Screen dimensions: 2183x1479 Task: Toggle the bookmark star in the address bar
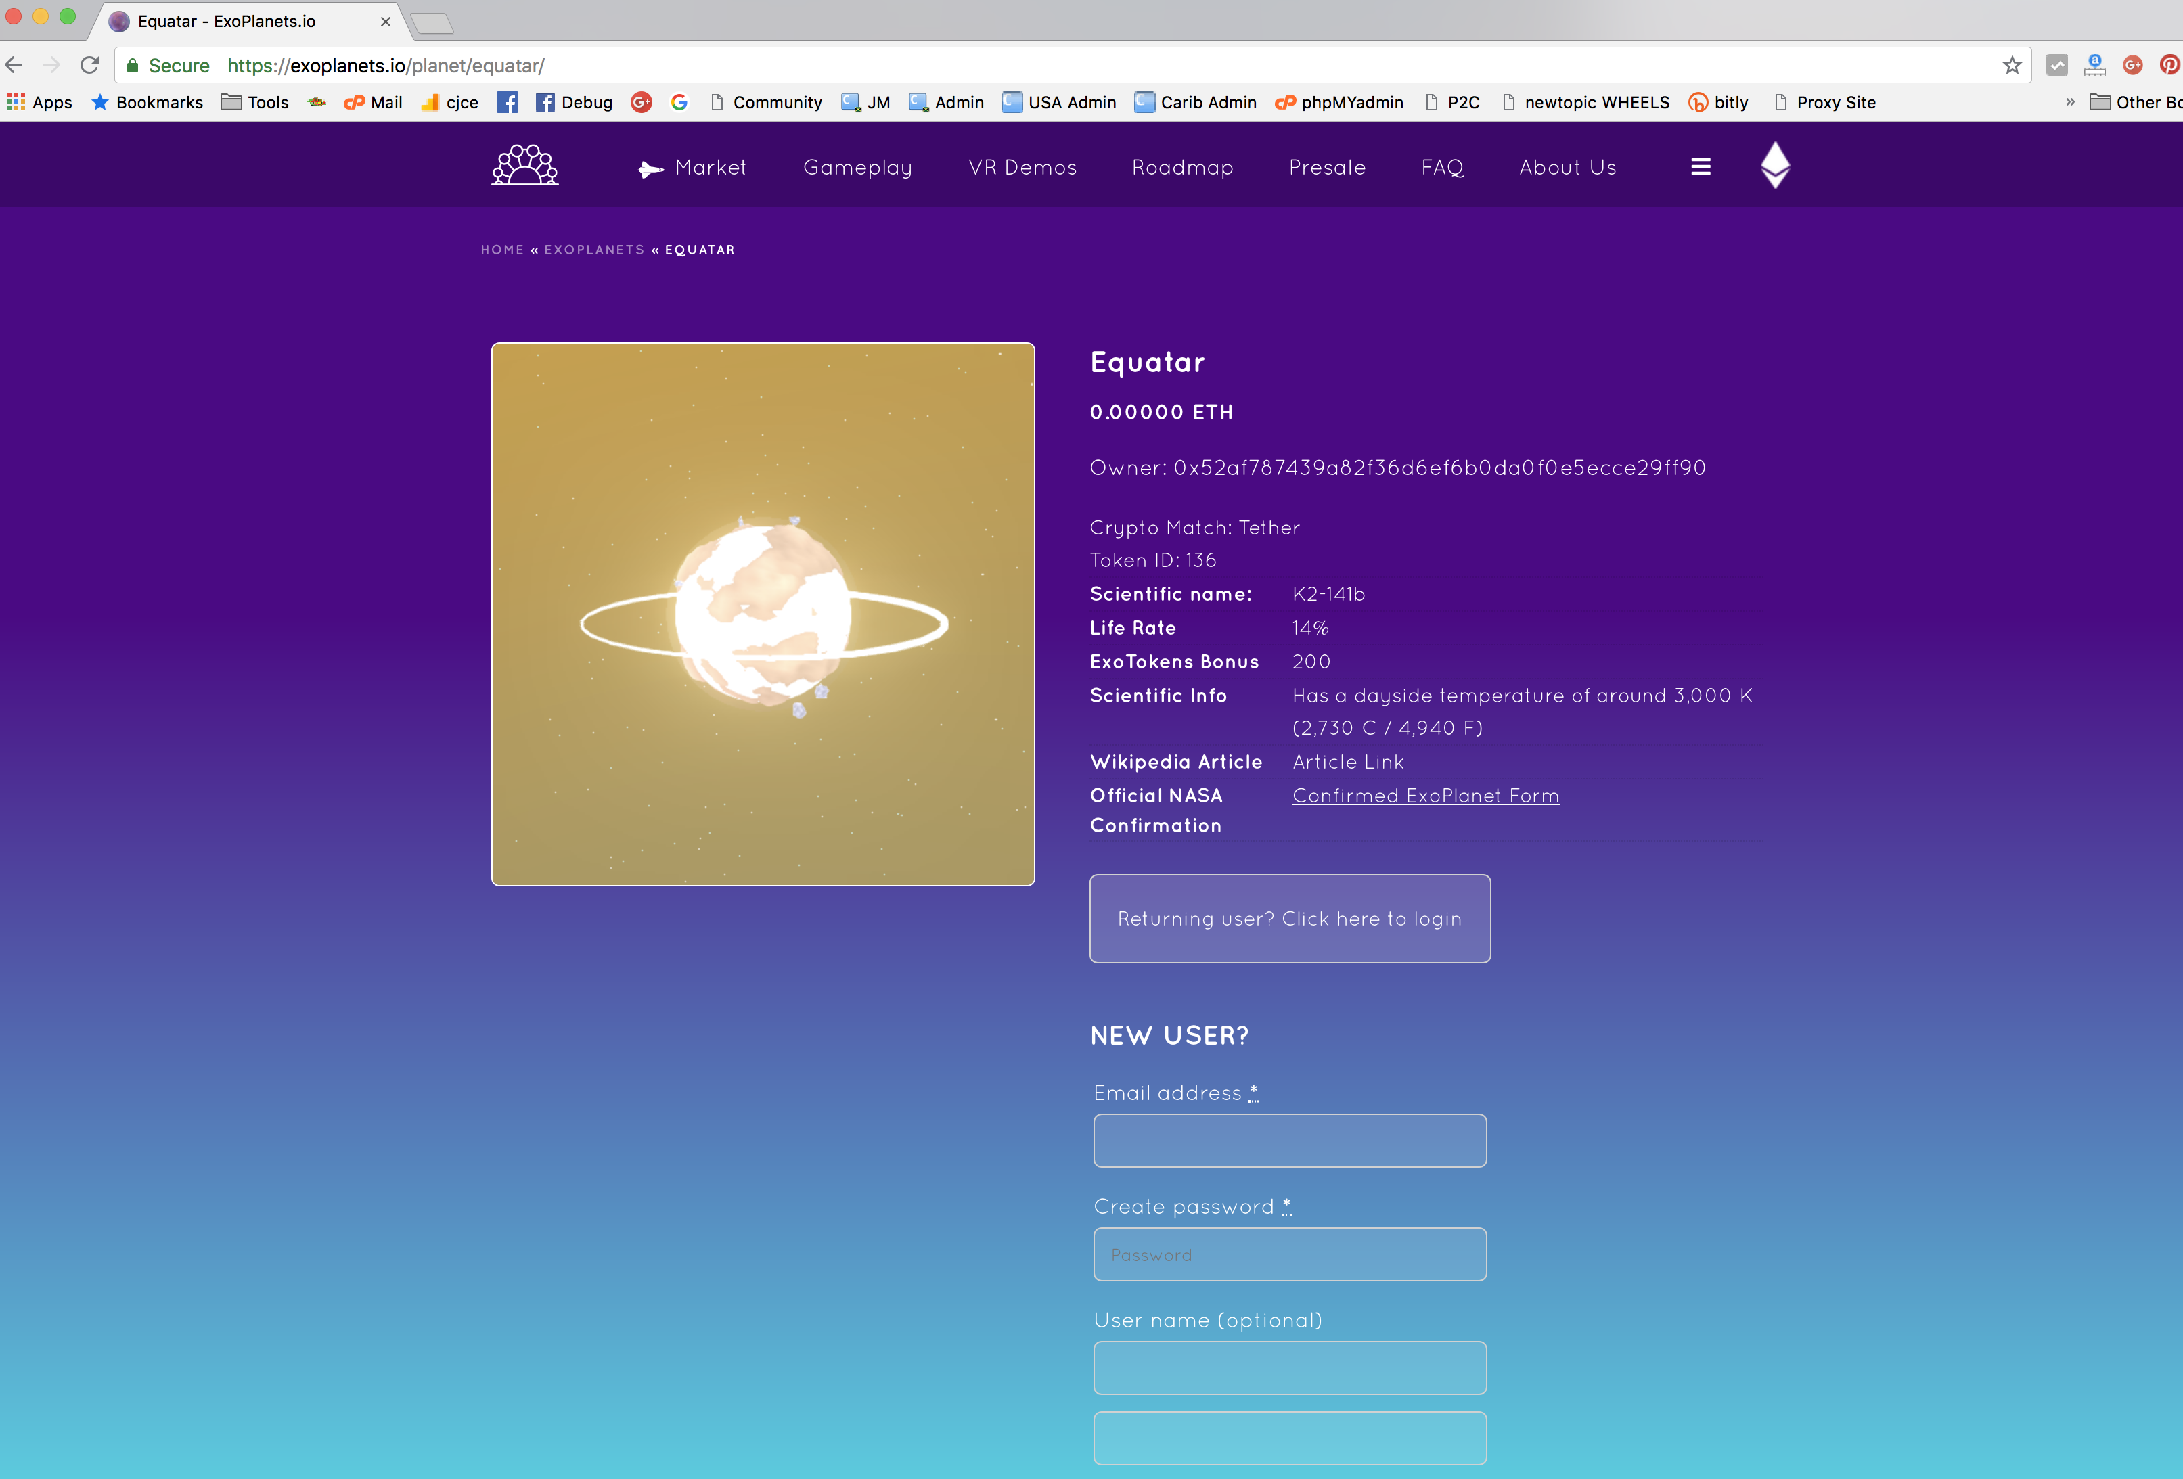[2011, 65]
